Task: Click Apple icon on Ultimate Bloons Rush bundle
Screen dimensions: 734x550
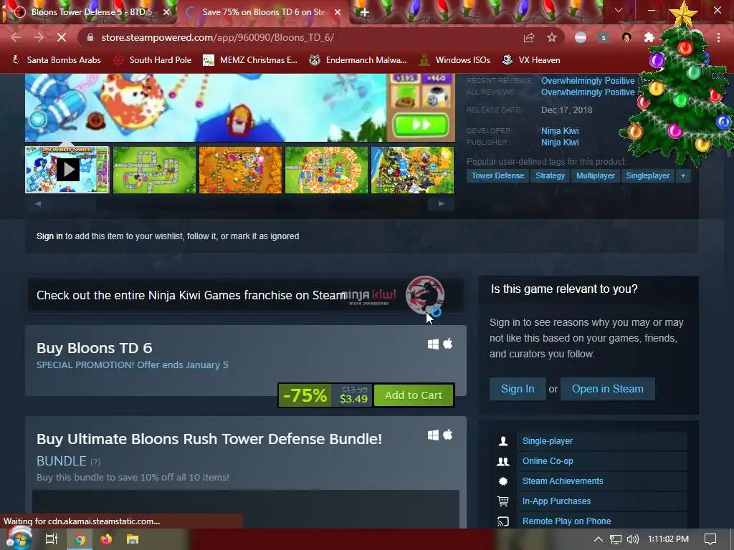Action: point(448,435)
